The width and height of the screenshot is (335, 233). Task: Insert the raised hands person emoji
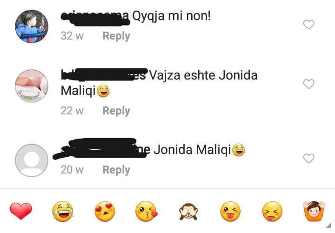coord(314,211)
